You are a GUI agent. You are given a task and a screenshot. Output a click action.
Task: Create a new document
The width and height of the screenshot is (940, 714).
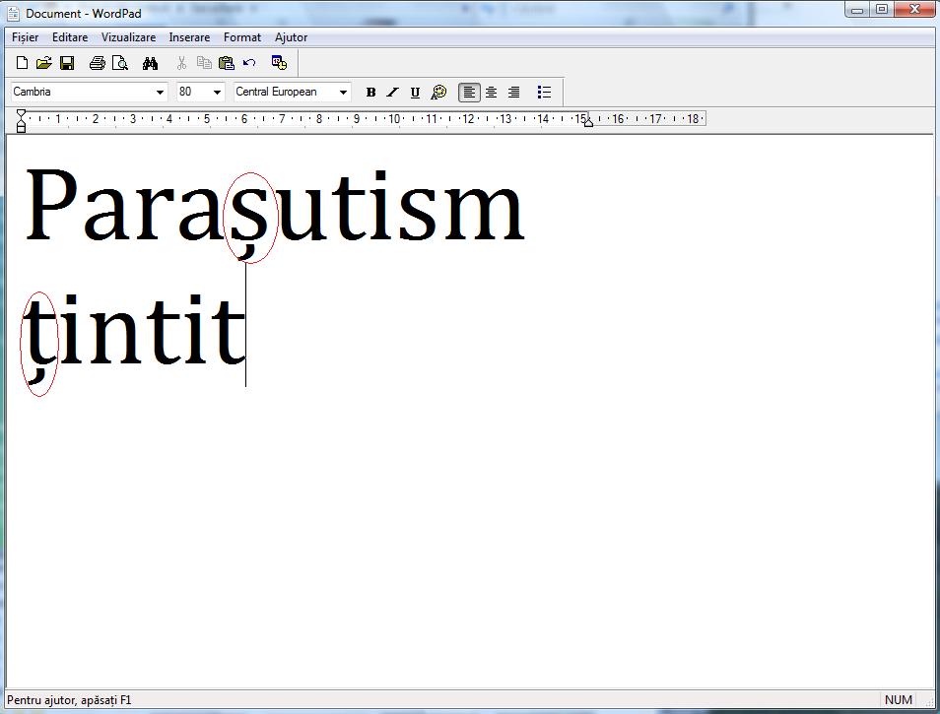tap(21, 62)
